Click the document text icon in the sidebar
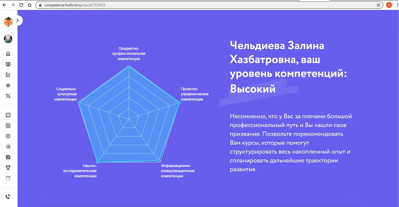This screenshot has height=207, width=399. (x=8, y=125)
